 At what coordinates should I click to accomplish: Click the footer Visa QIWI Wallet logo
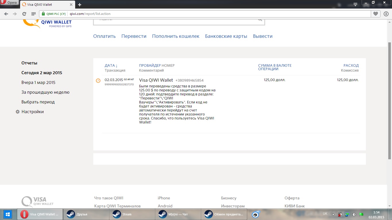[x=38, y=202]
